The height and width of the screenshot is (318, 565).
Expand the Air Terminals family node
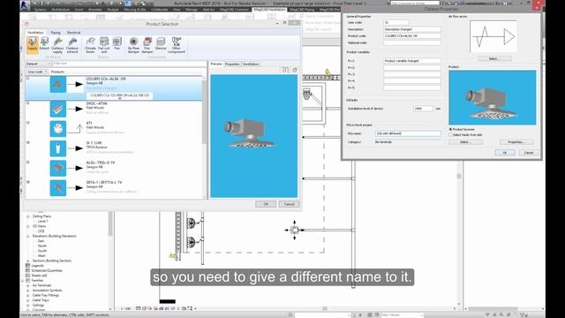pyautogui.click(x=27, y=285)
